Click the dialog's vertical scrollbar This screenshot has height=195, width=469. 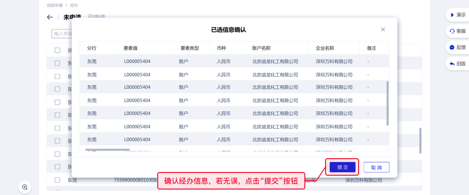pyautogui.click(x=388, y=103)
